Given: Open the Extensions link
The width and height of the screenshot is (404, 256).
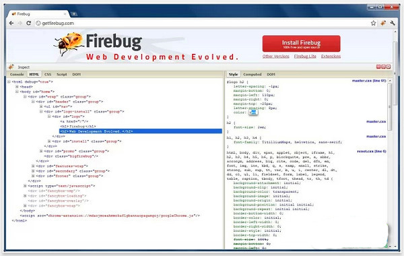Looking at the screenshot, I should tap(331, 56).
